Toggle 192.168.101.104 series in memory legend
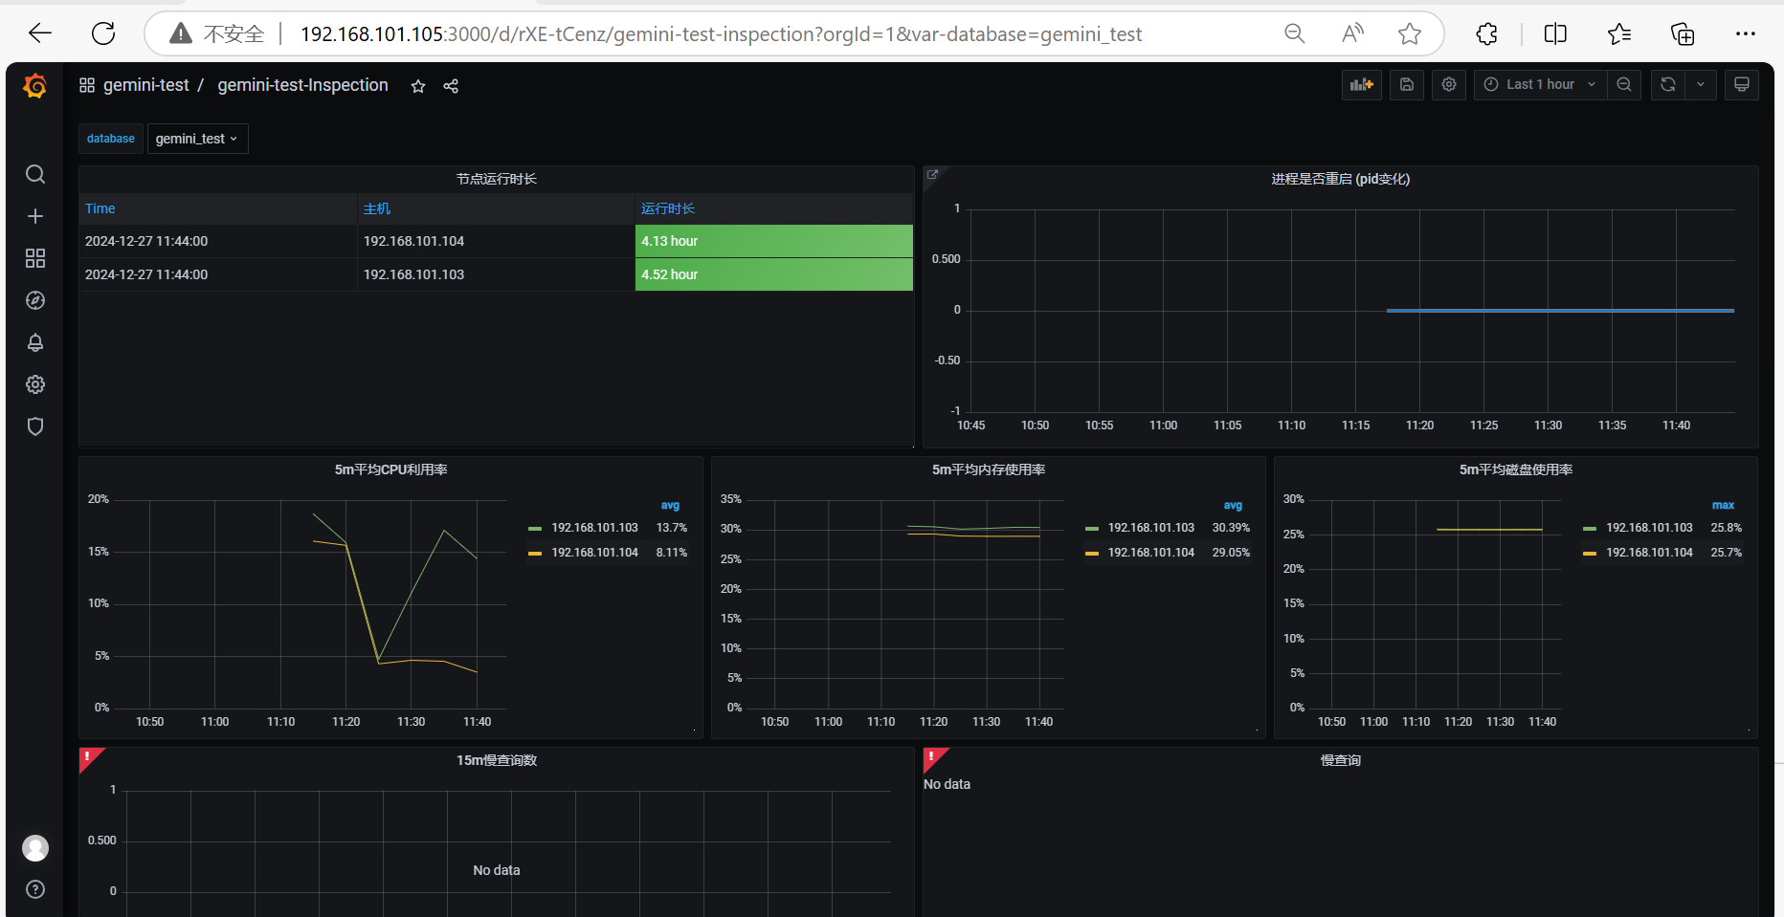1784x917 pixels. point(1151,553)
